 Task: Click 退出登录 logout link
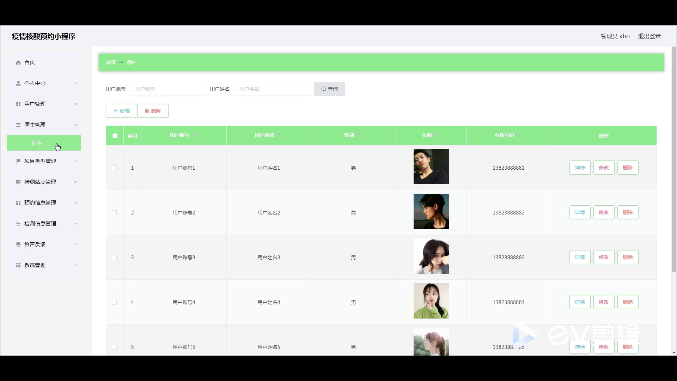point(649,36)
